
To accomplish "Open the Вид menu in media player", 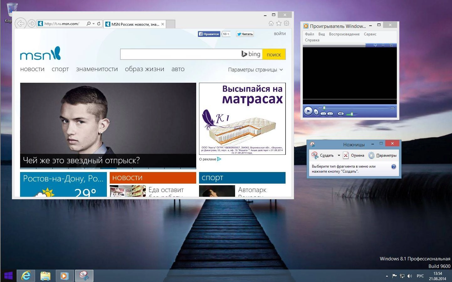I will pyautogui.click(x=322, y=34).
